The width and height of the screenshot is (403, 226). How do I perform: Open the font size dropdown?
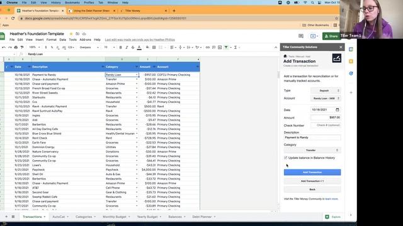pyautogui.click(x=109, y=48)
